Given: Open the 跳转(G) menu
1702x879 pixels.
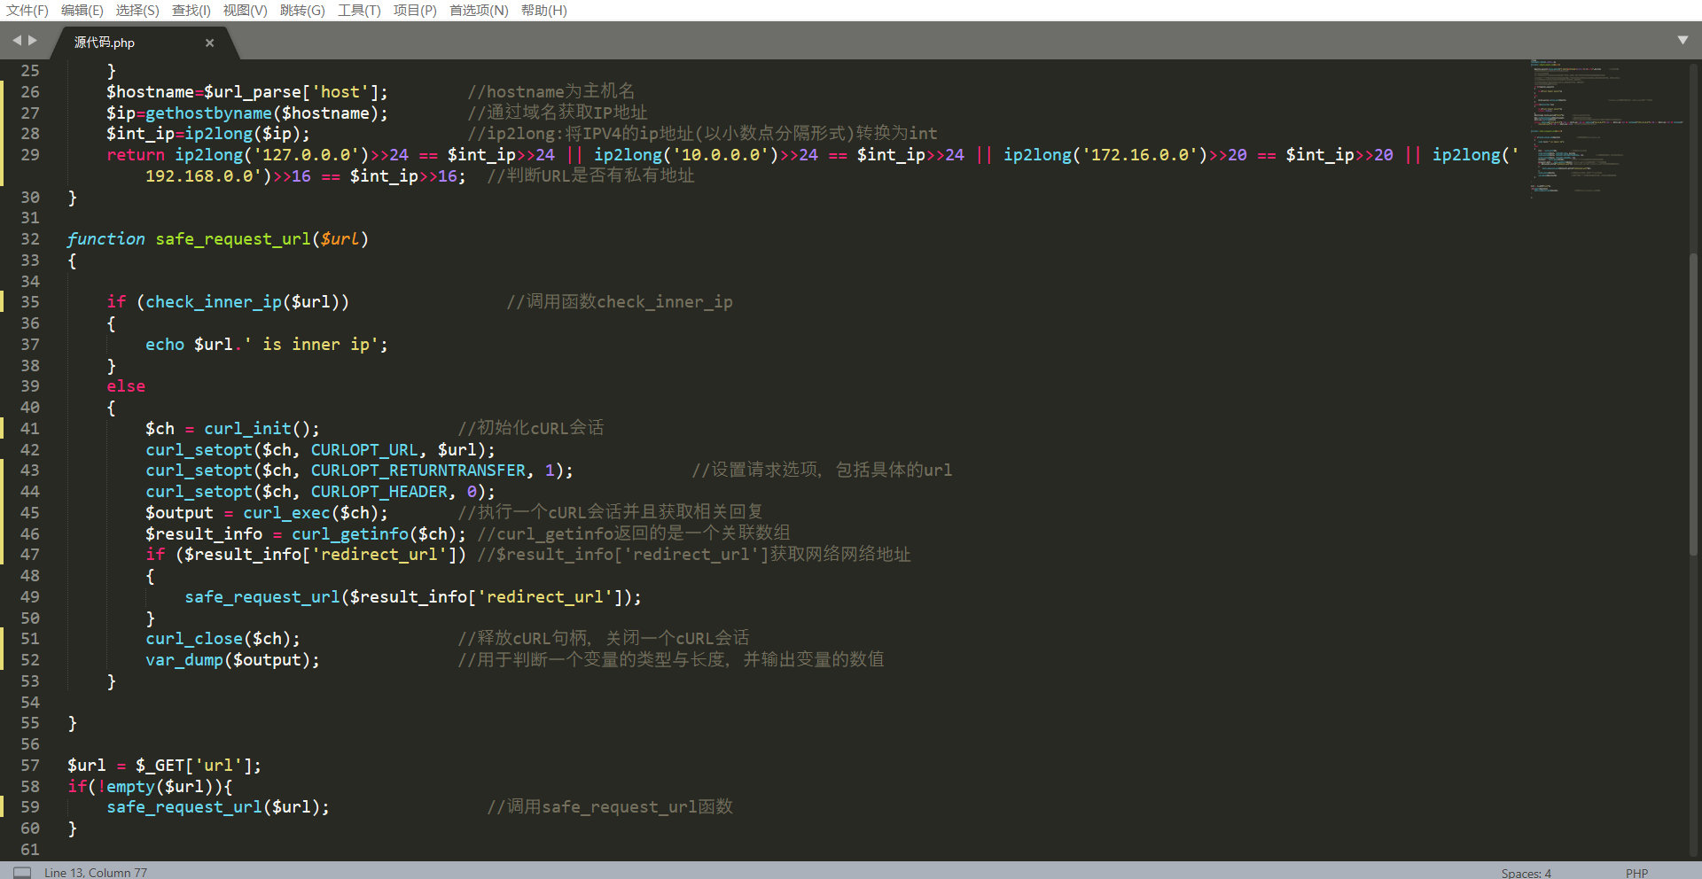Looking at the screenshot, I should [302, 11].
